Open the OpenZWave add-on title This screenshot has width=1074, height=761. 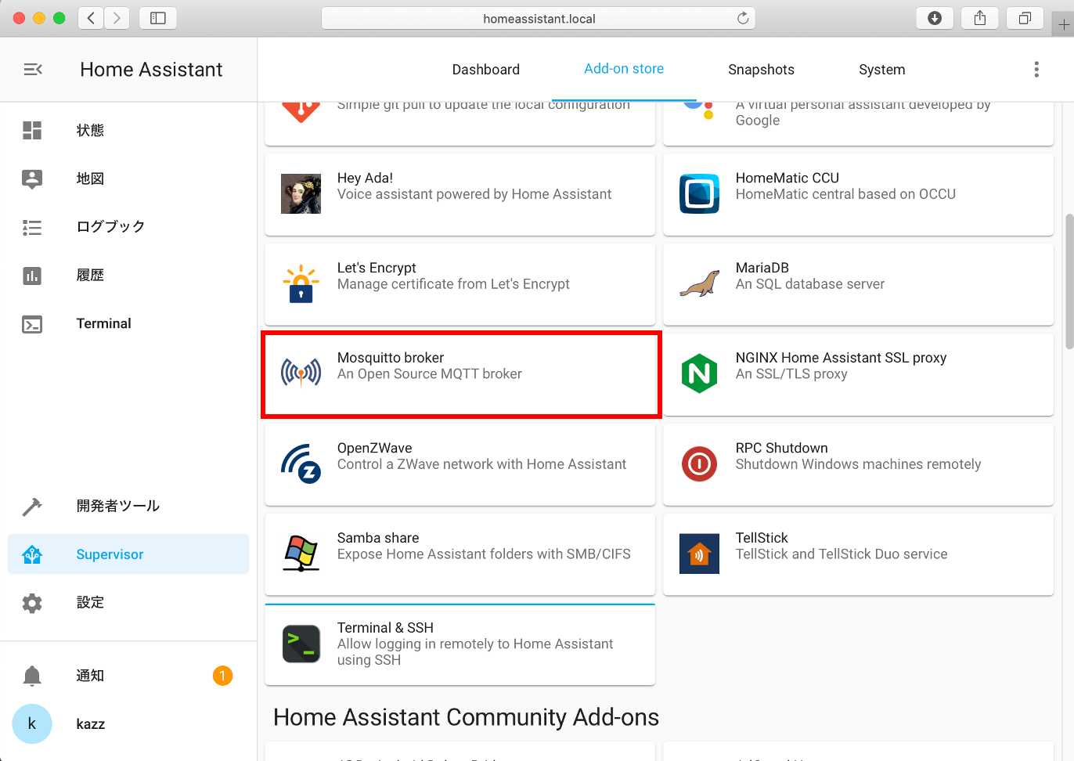(x=375, y=448)
